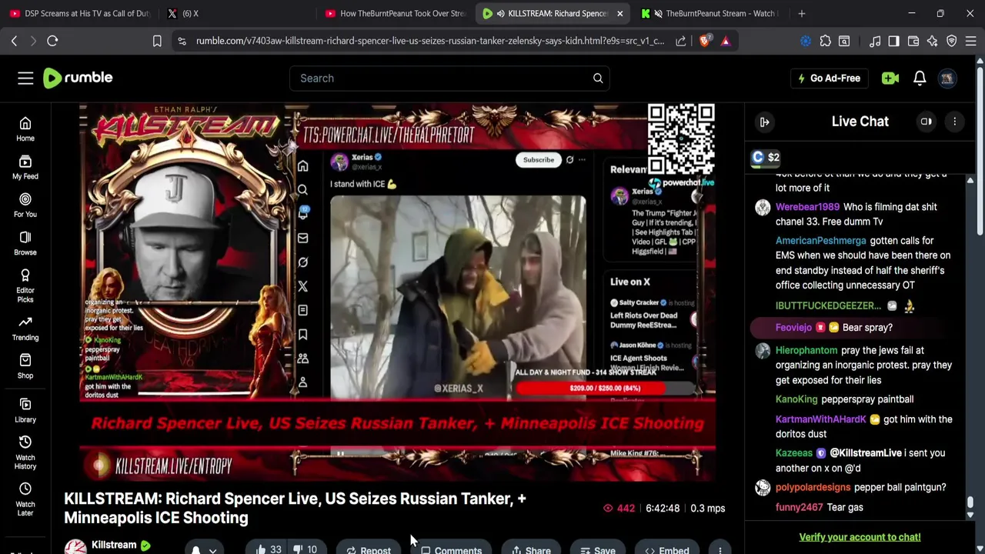Click the video player
985x554 pixels.
point(398,292)
